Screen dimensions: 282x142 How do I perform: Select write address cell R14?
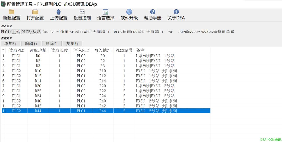[103, 81]
